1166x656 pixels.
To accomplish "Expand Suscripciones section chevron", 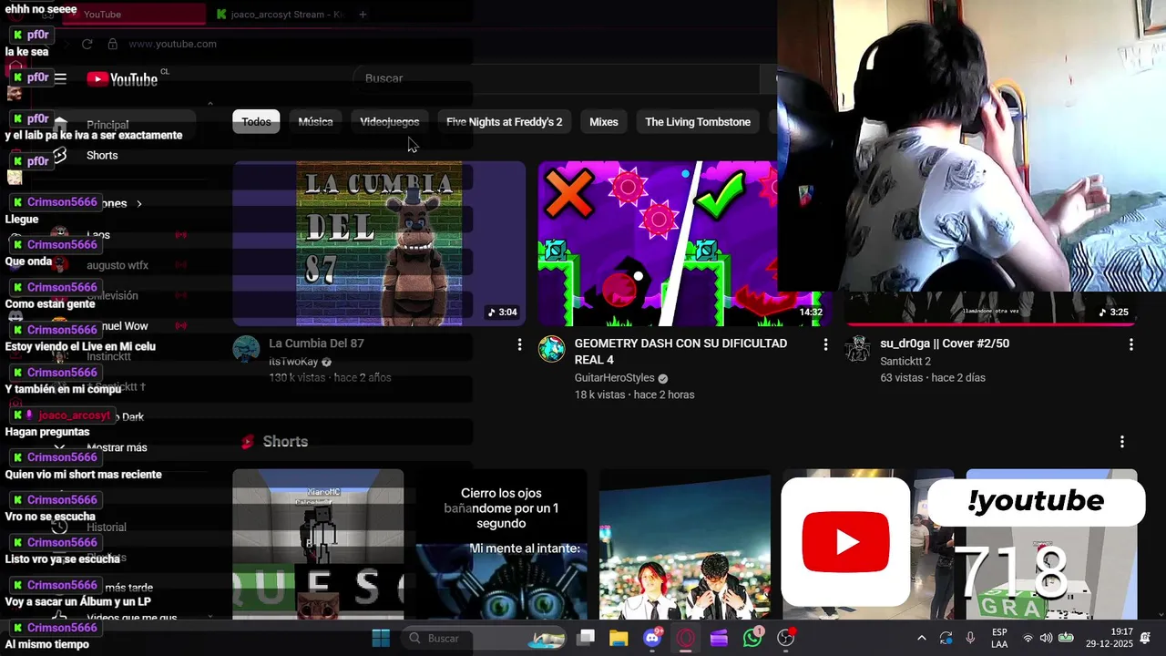I will tap(139, 203).
